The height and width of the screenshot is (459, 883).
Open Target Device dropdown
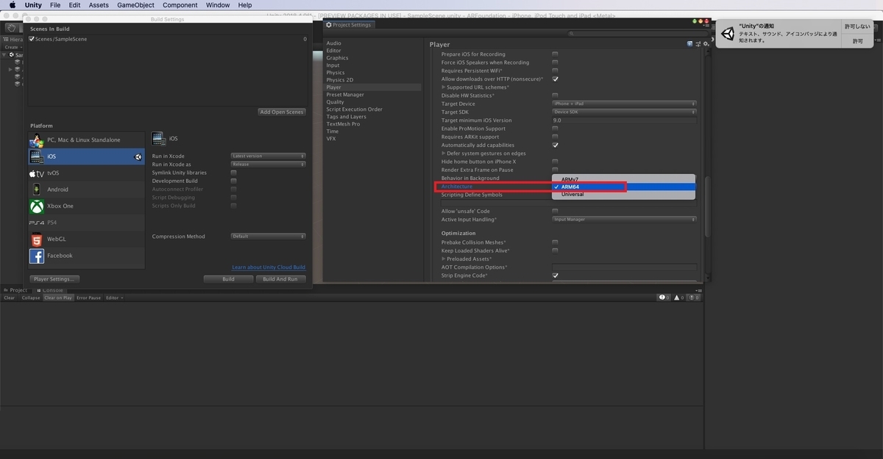tap(624, 104)
